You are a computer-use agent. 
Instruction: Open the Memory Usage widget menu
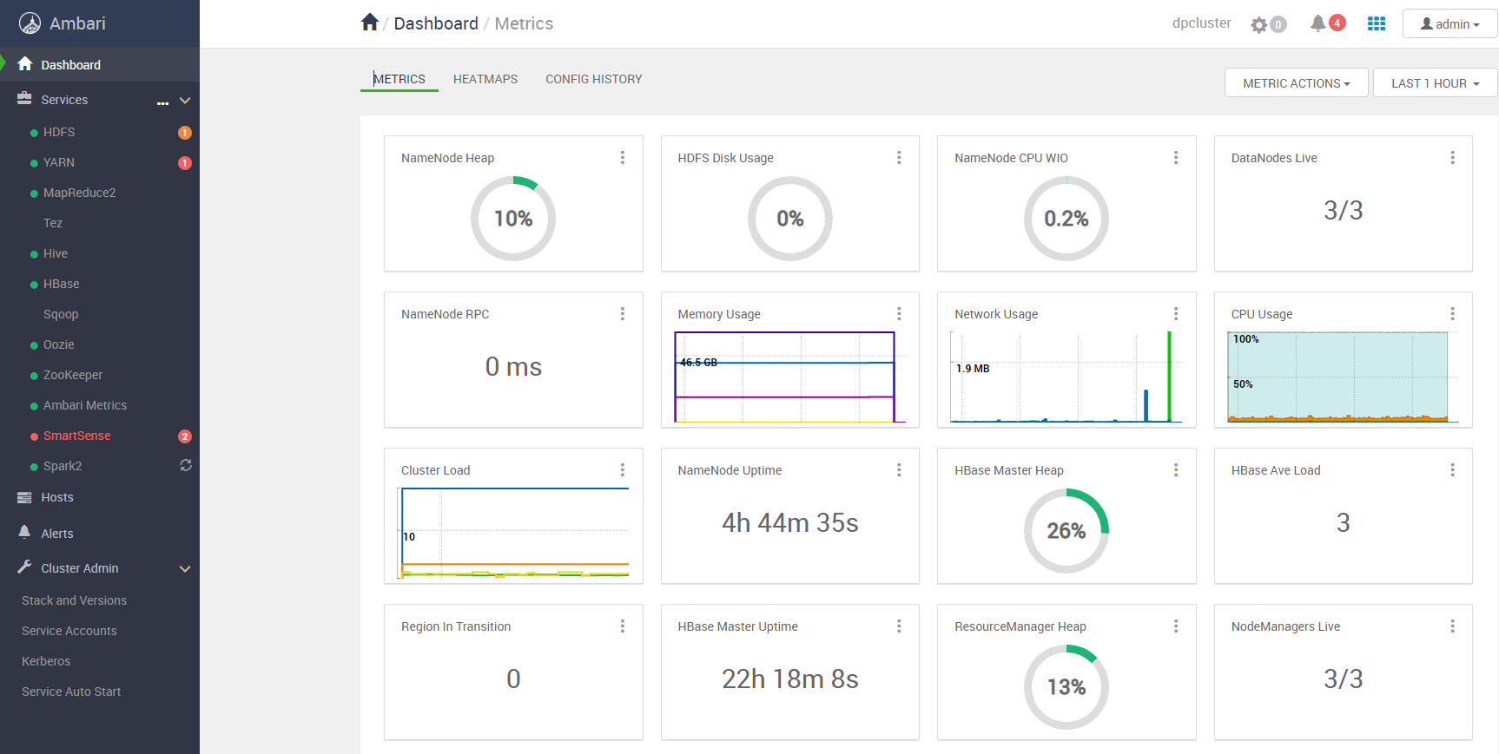(x=899, y=314)
